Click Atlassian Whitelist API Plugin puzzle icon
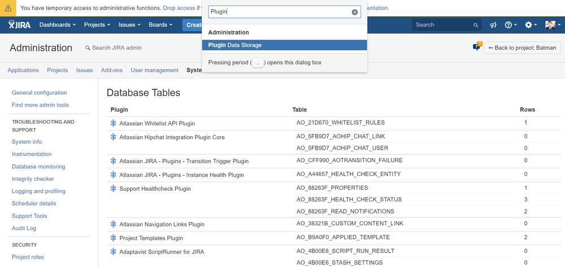This screenshot has height=267, width=565. pos(113,123)
